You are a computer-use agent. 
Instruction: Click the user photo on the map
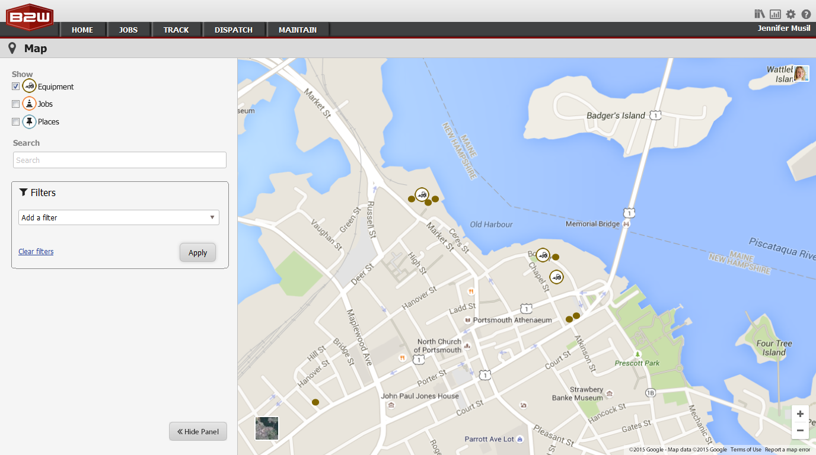pos(801,73)
